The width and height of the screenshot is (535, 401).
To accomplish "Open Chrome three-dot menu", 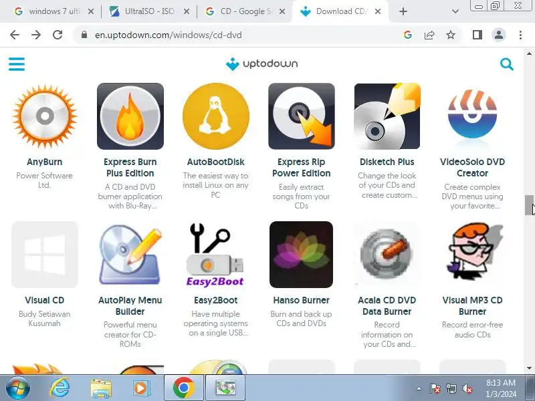I will 520,35.
